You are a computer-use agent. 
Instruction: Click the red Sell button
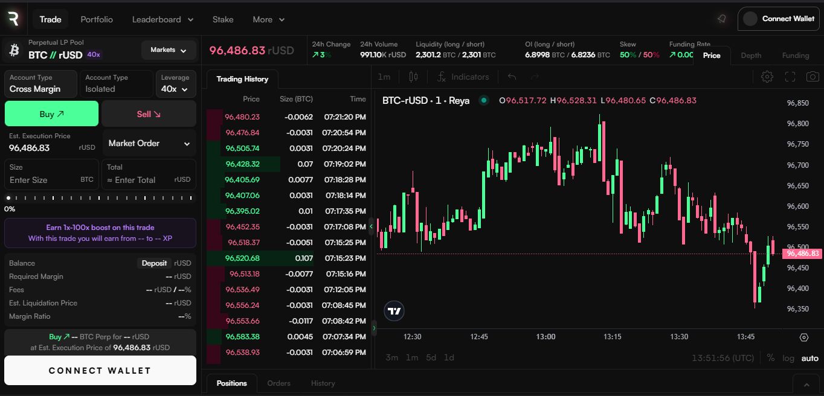click(149, 113)
